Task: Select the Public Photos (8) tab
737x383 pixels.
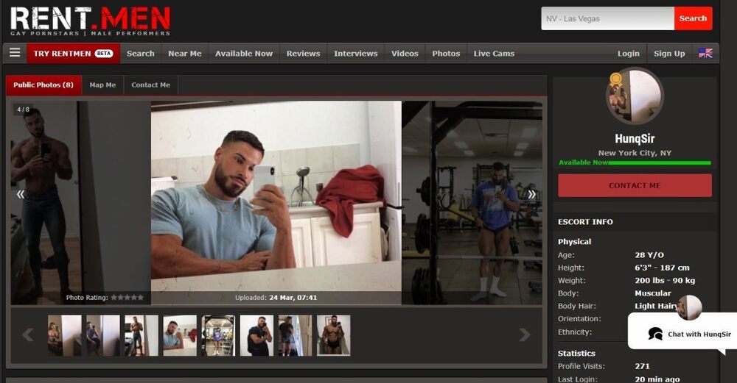Action: [x=43, y=85]
